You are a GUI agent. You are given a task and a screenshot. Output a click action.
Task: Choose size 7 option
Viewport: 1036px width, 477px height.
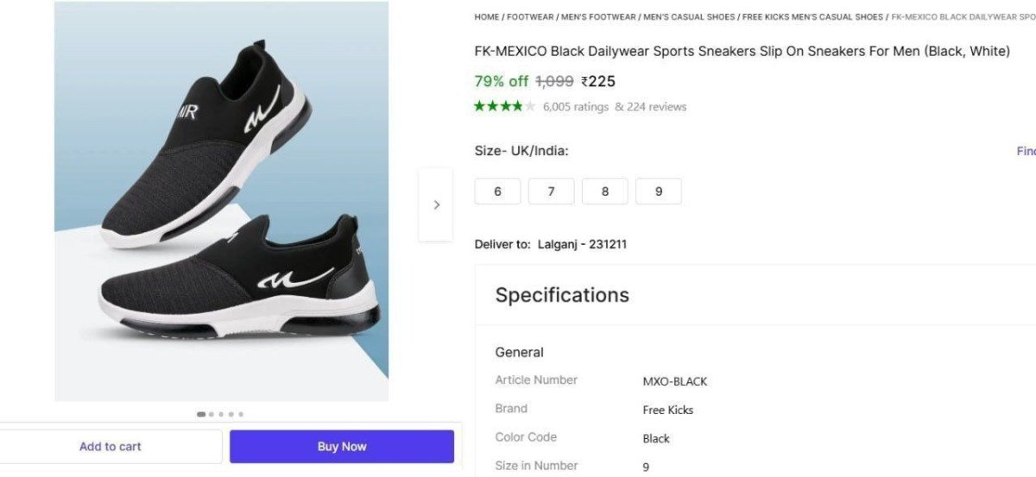point(551,191)
